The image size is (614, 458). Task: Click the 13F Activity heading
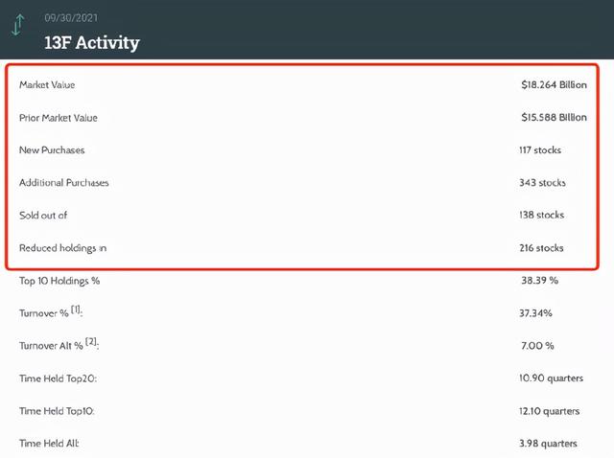tap(91, 43)
